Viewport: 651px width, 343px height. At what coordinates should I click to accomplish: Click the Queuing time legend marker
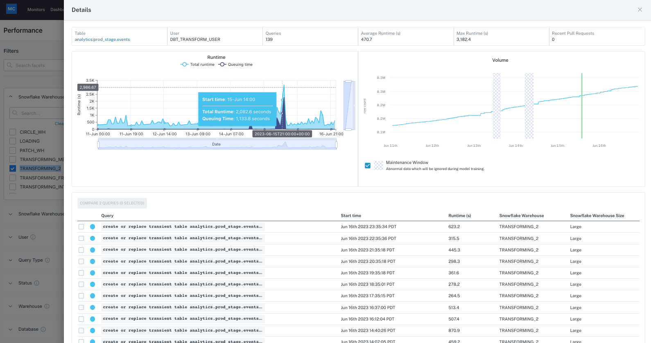[222, 65]
